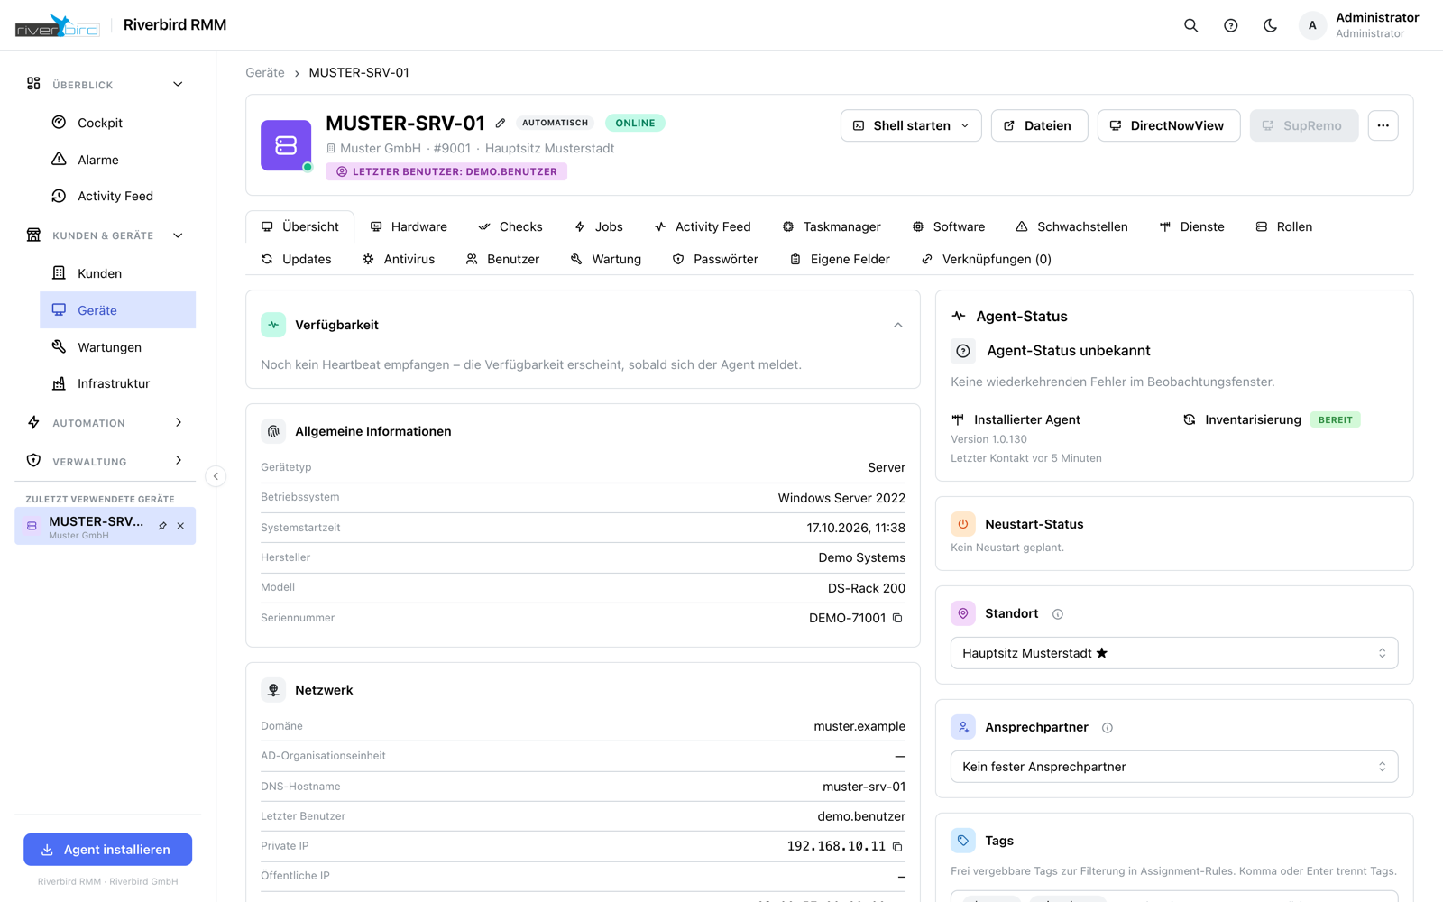Click the purple server device icon
The image size is (1443, 902).
286,145
